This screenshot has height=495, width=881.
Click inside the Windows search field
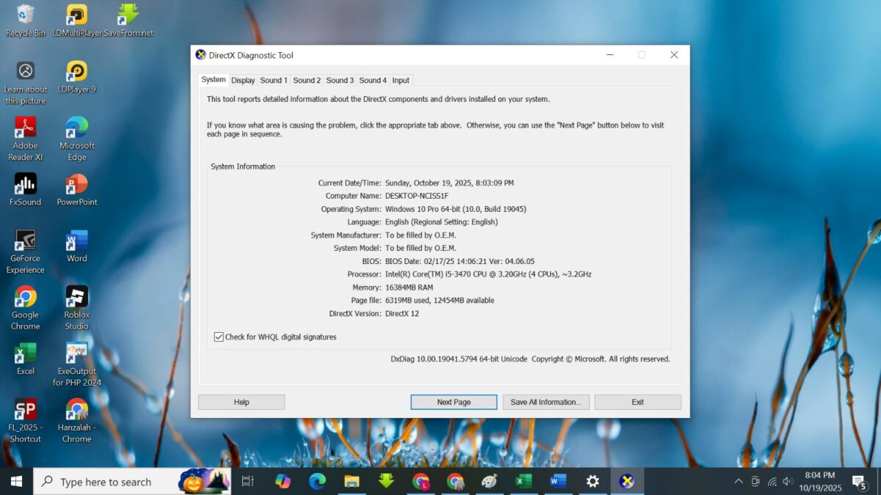click(110, 481)
